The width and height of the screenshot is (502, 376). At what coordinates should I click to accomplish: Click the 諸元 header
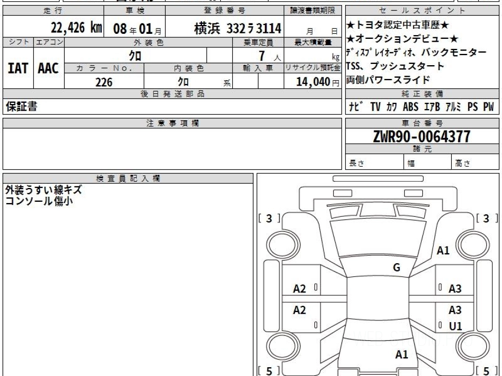[x=422, y=150]
